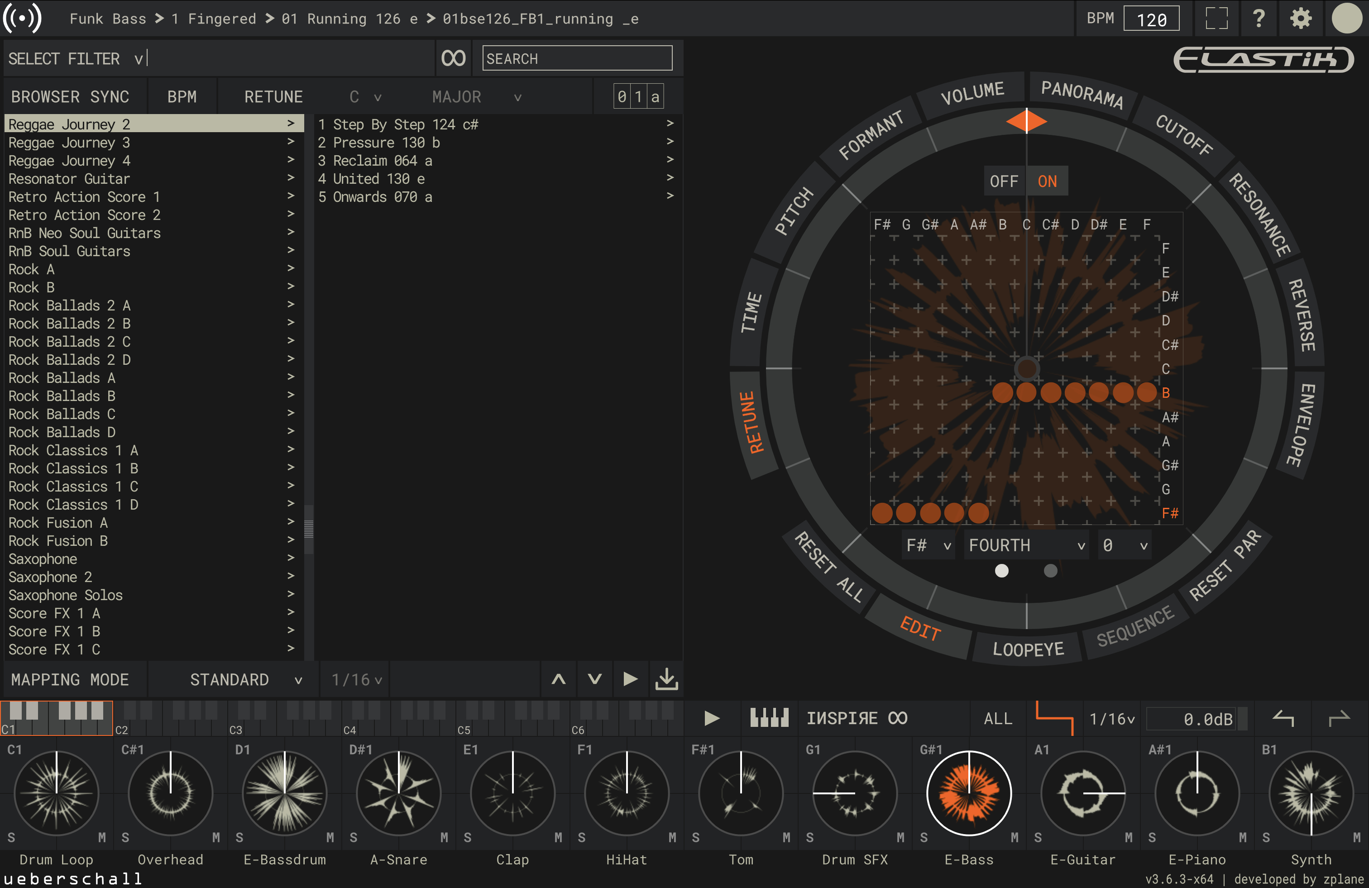Viewport: 1369px width, 888px height.
Task: Select the VOLUME wheel segment
Action: pos(972,93)
